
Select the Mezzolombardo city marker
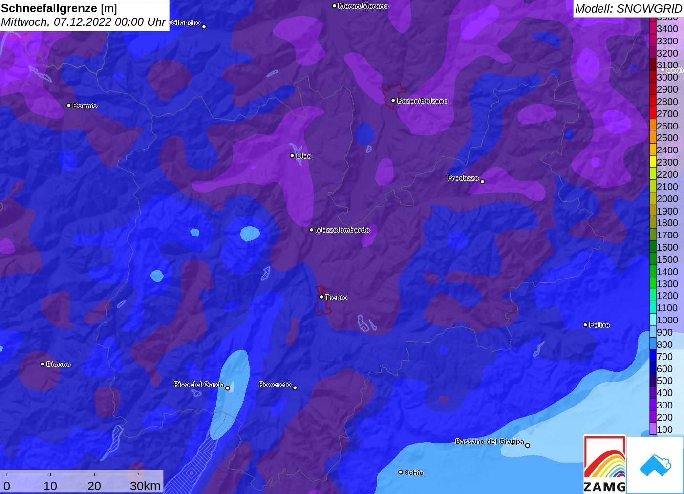point(312,230)
